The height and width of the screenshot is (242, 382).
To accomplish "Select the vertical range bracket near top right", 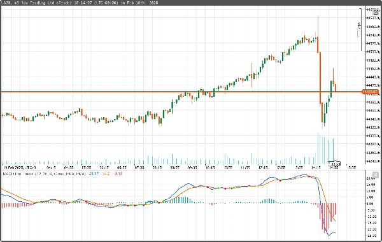I will 360,30.
